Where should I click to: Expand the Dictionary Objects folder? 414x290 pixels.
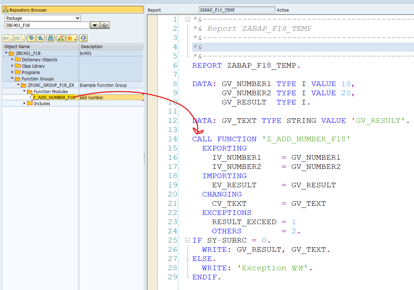(x=12, y=59)
